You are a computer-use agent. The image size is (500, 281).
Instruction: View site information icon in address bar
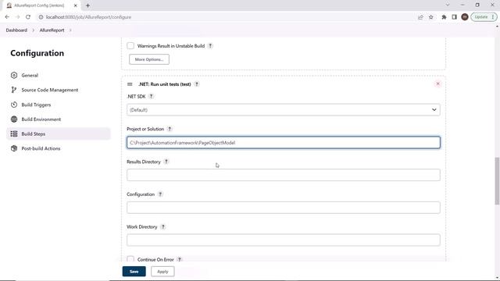point(41,17)
